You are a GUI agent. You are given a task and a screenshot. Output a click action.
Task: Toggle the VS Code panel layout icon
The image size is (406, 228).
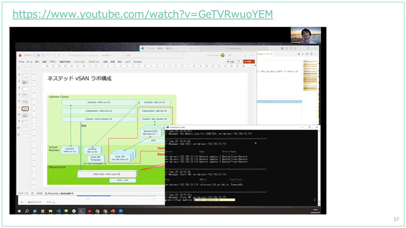pos(287,48)
